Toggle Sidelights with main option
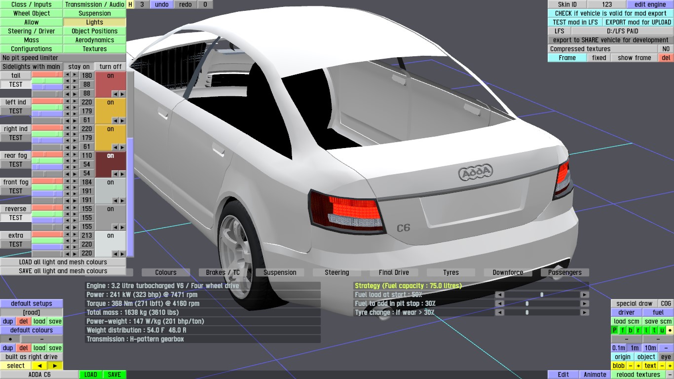Viewport: 674px width, 379px height. click(32, 67)
